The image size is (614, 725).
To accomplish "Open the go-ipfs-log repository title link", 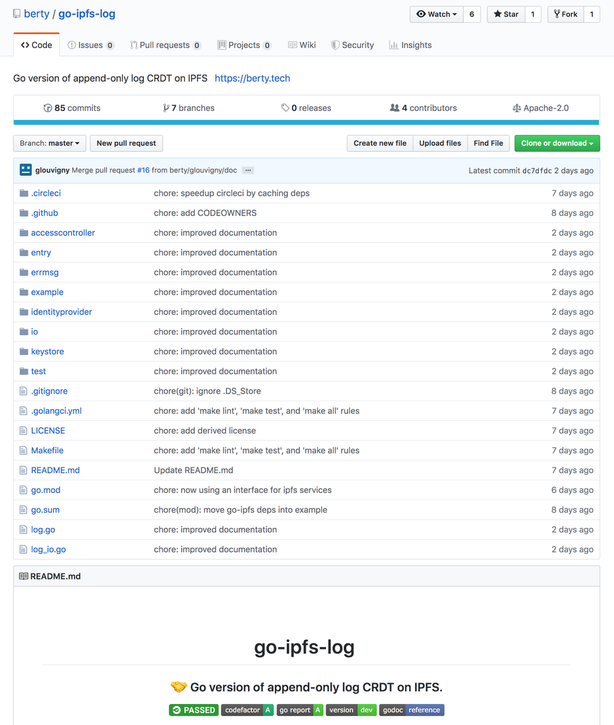I will 87,14.
